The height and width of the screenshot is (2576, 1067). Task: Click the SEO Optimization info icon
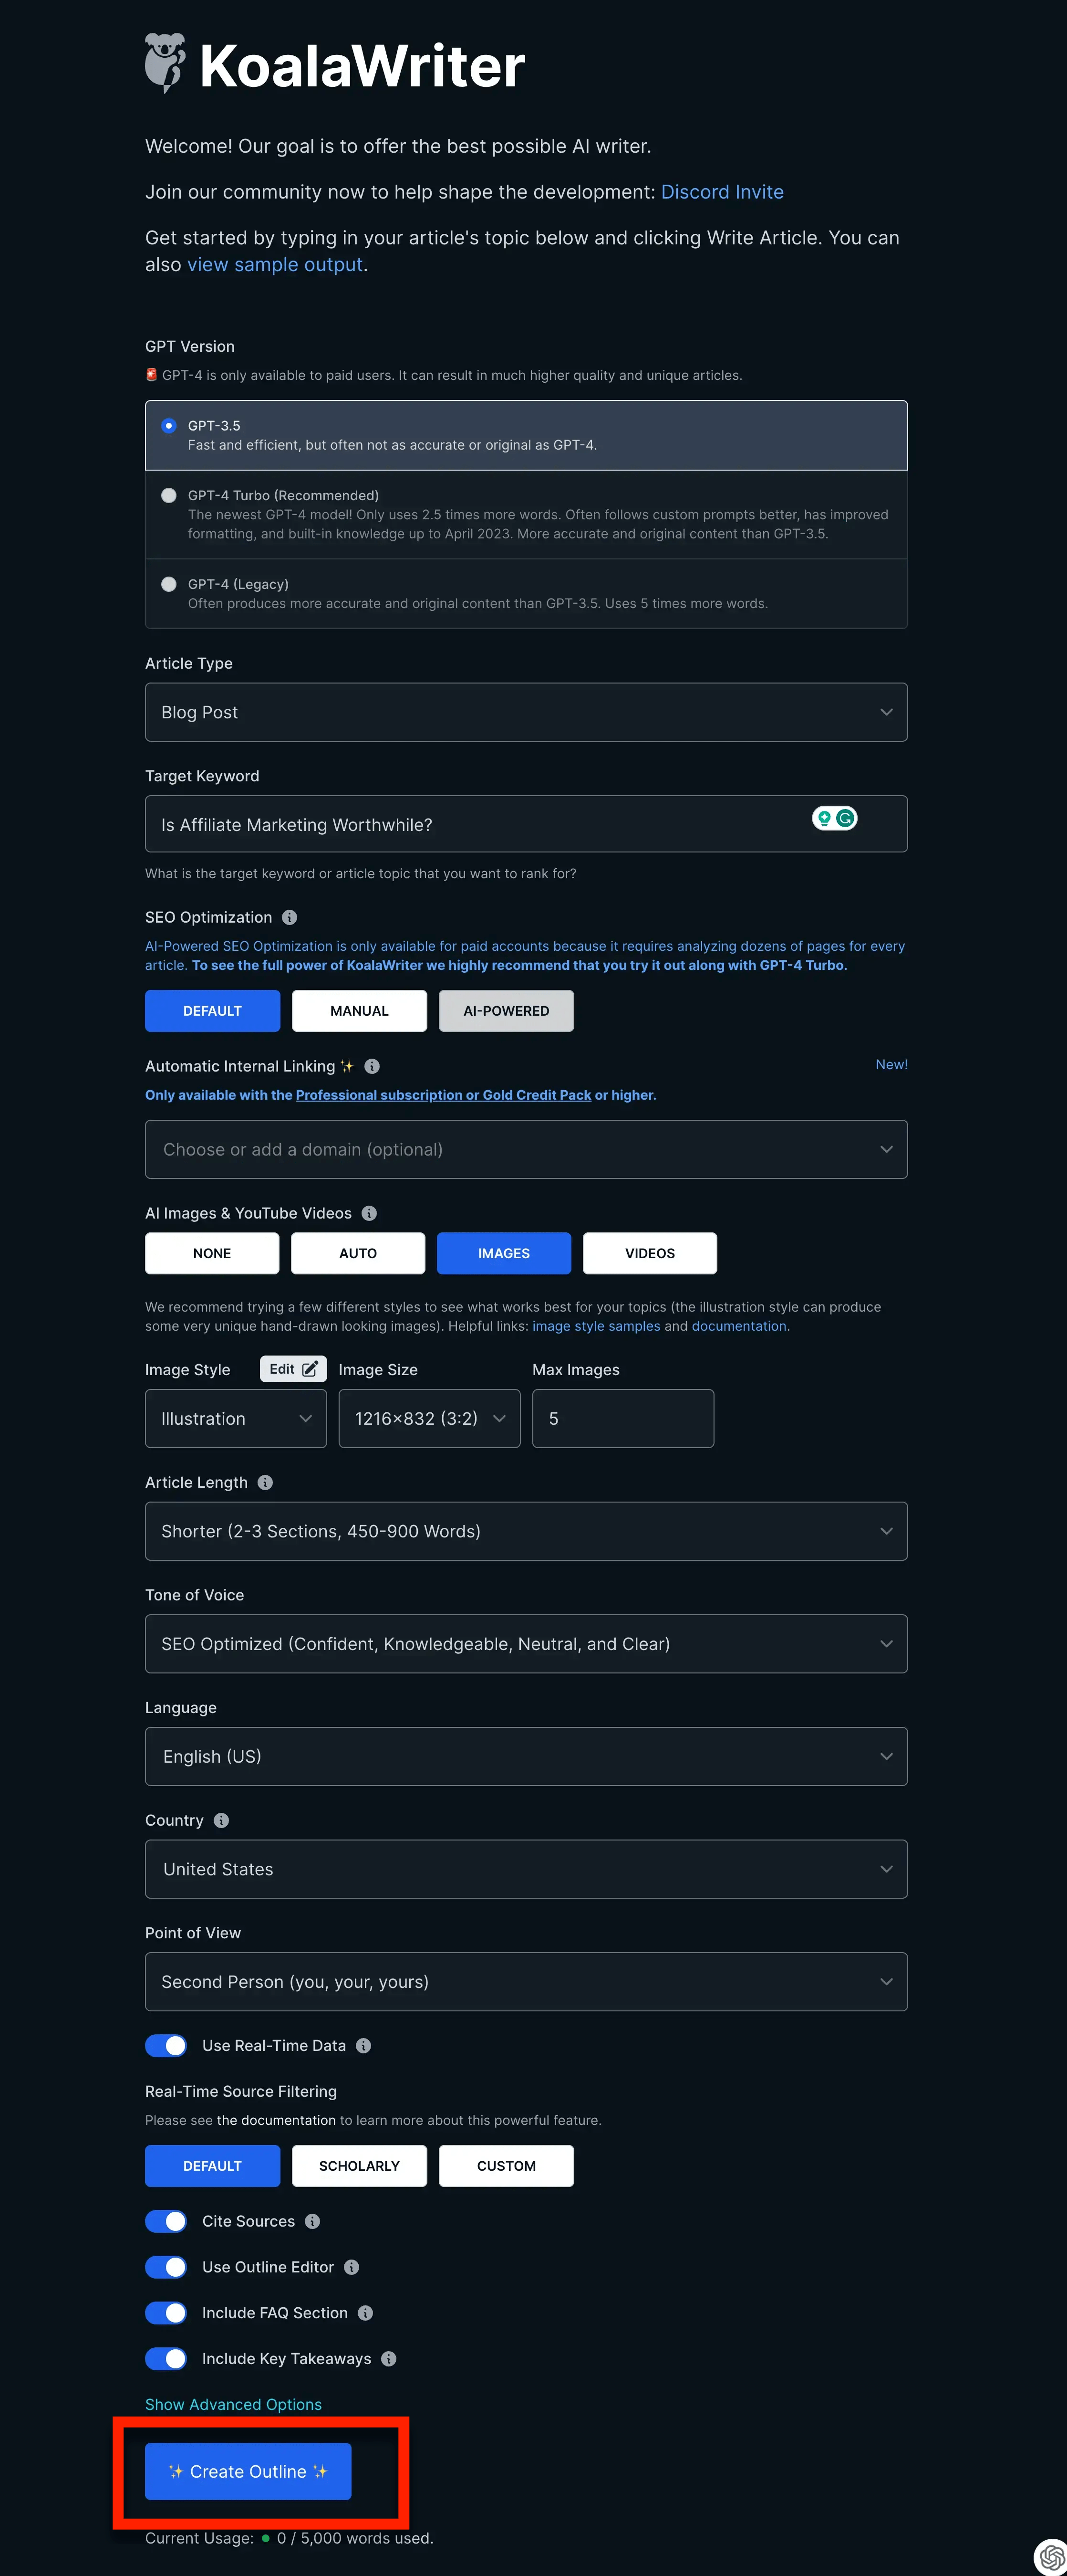pos(290,917)
